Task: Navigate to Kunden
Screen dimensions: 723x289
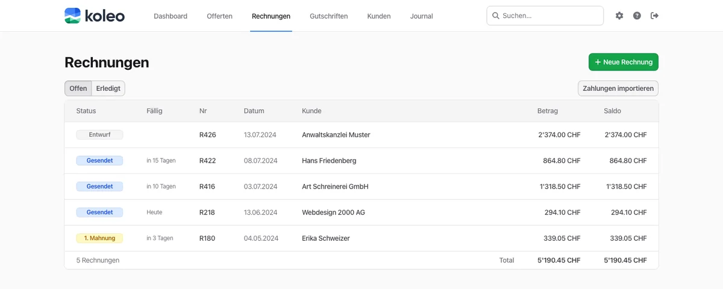Action: point(379,16)
